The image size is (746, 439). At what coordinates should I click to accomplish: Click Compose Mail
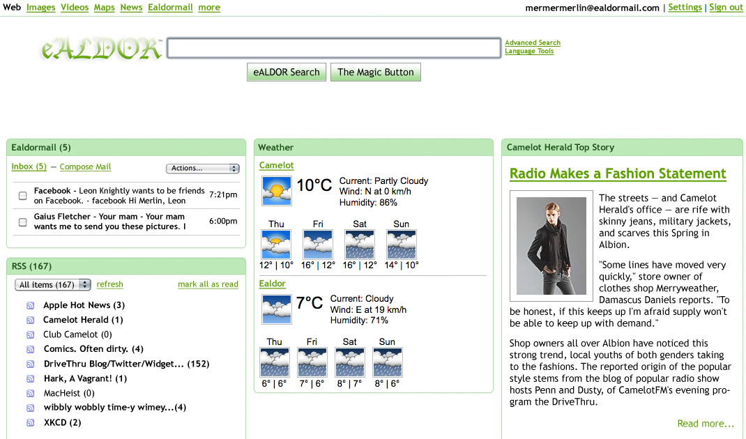(85, 167)
